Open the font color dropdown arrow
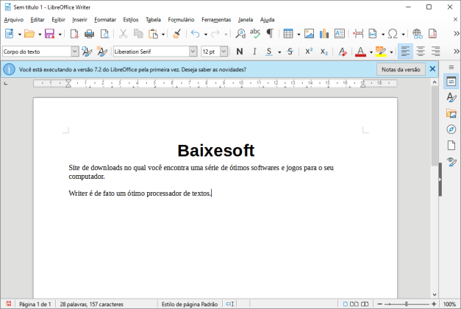Viewport: 461px width, 309px height. 371,52
